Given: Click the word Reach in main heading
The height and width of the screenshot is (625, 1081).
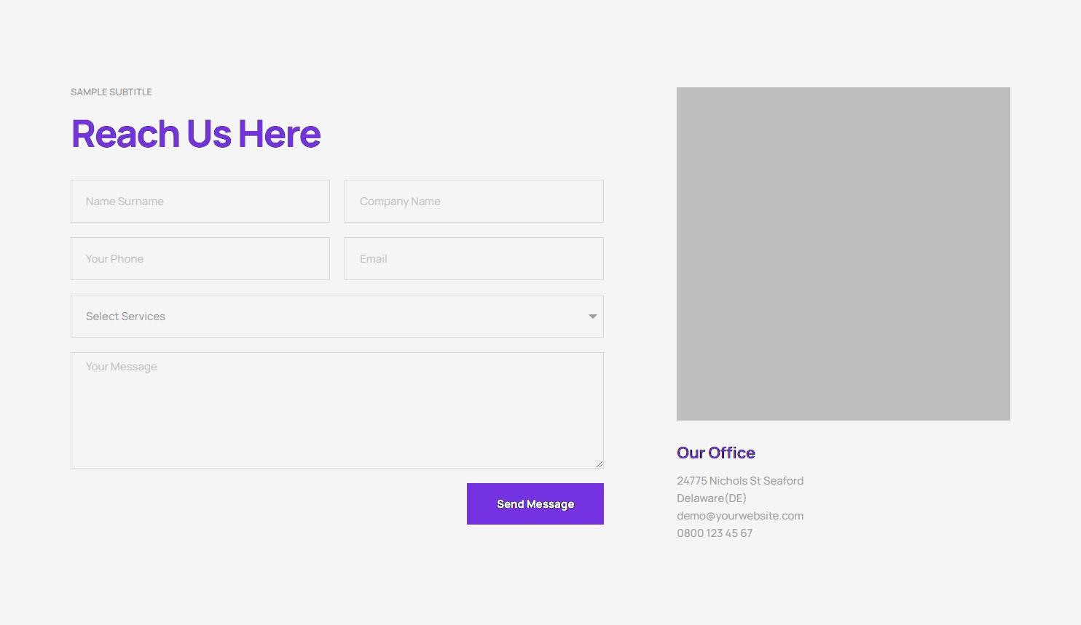Looking at the screenshot, I should pos(125,135).
